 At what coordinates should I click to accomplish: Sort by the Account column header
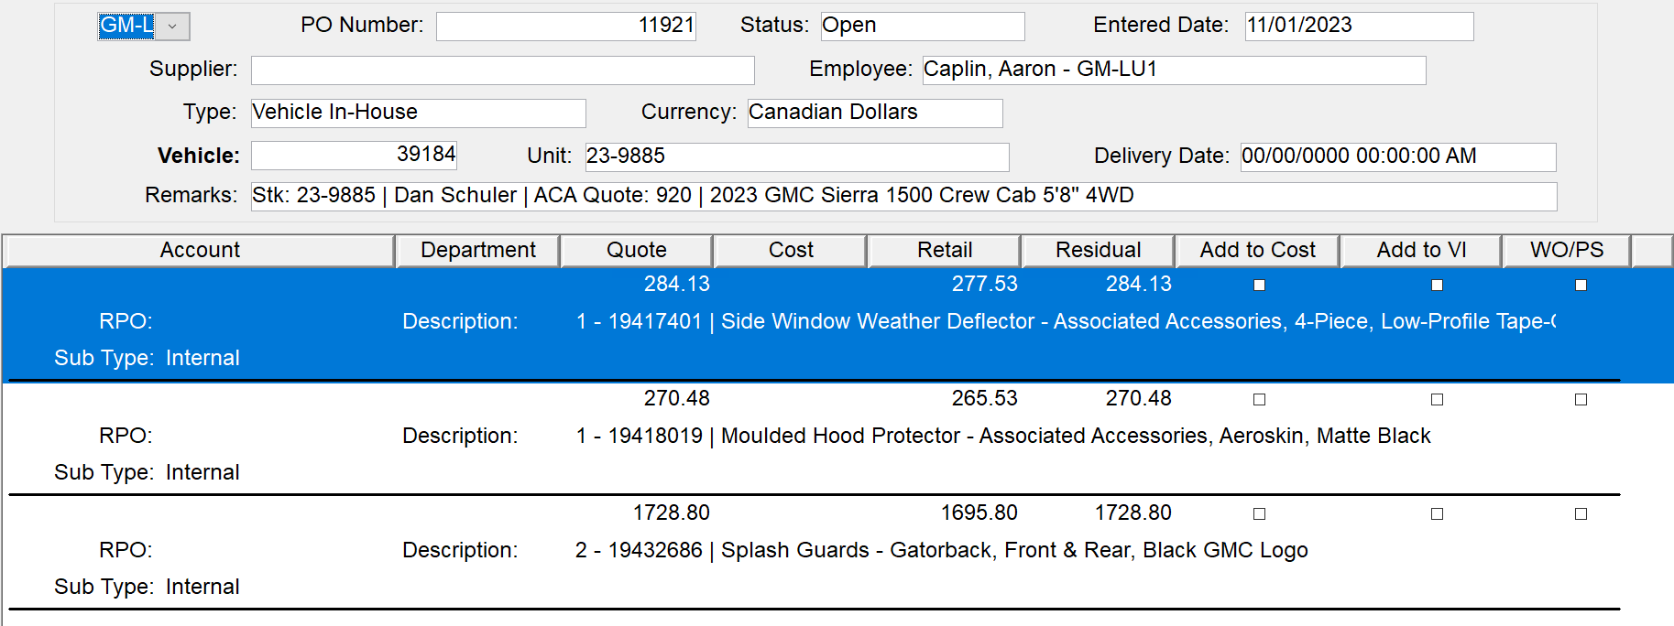point(199,251)
